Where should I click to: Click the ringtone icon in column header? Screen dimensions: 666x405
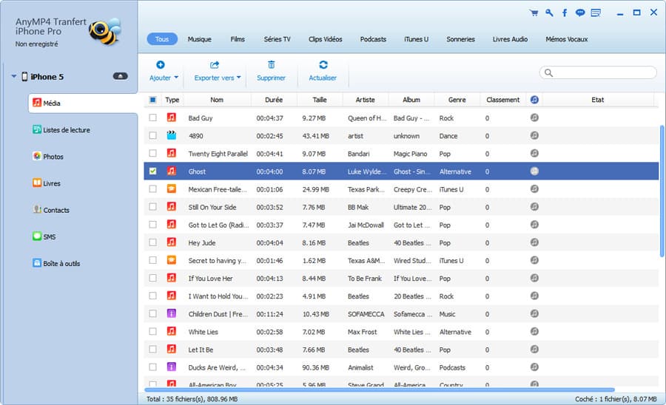(x=534, y=100)
